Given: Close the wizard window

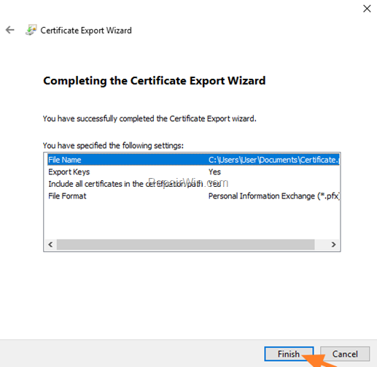Looking at the screenshot, I should 367,9.
